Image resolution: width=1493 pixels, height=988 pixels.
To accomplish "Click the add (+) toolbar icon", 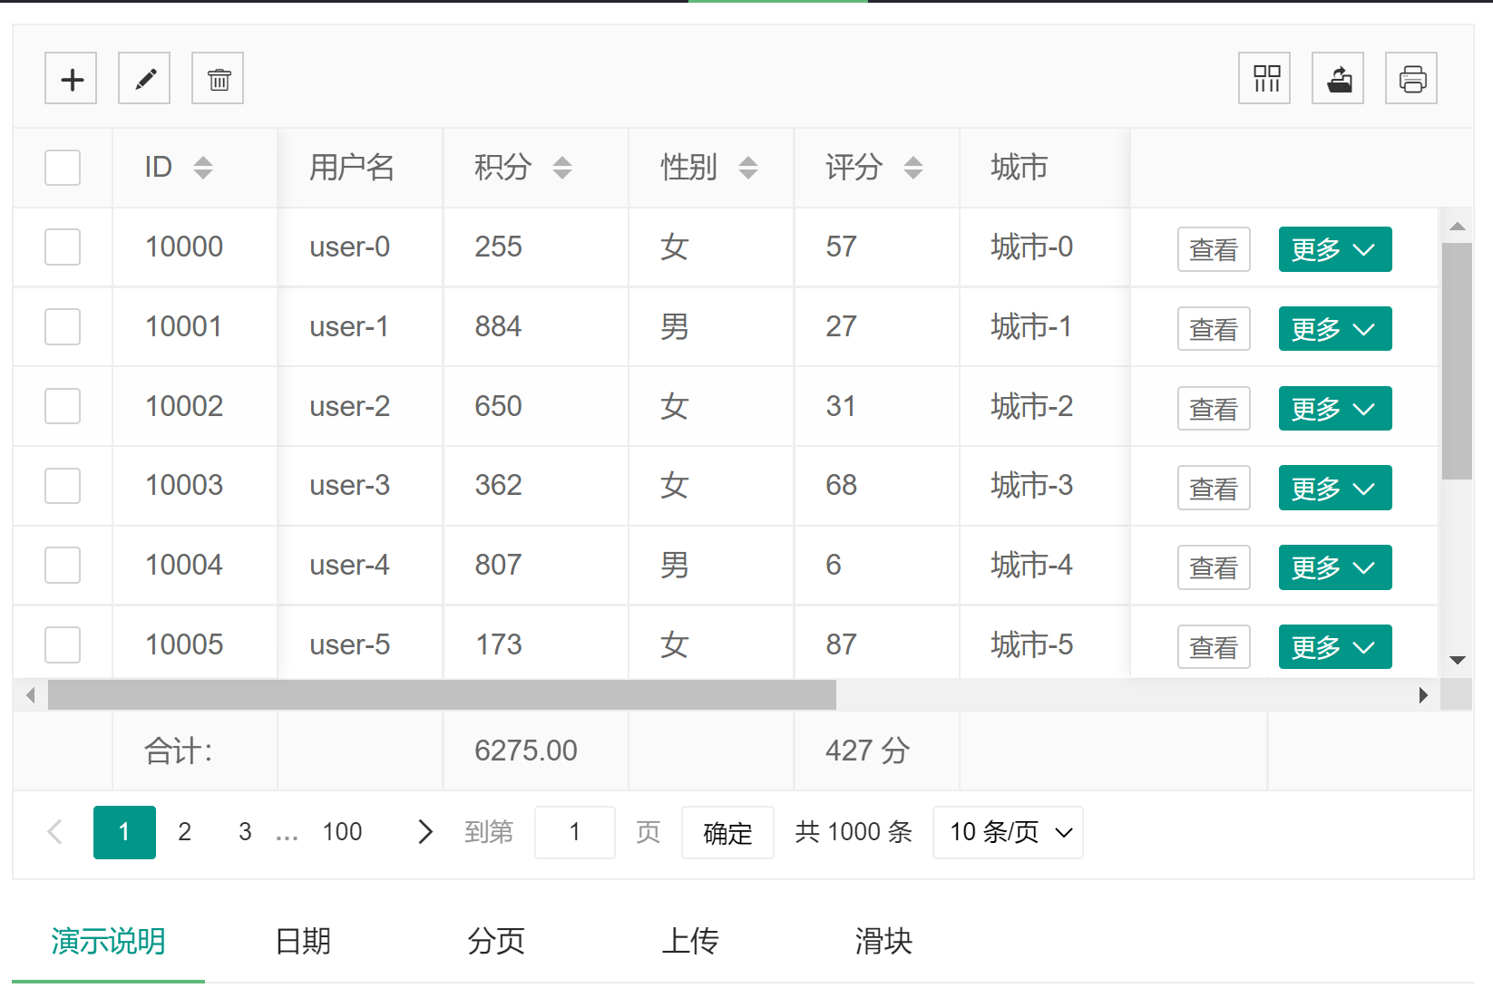I will tap(71, 78).
